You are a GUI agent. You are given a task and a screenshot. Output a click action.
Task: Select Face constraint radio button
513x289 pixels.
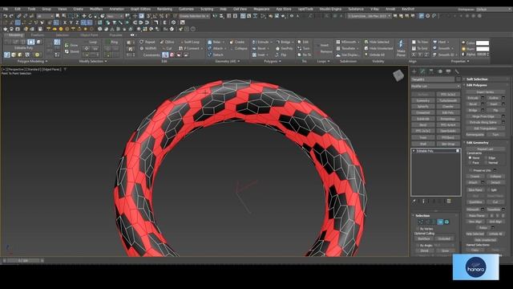(471, 162)
